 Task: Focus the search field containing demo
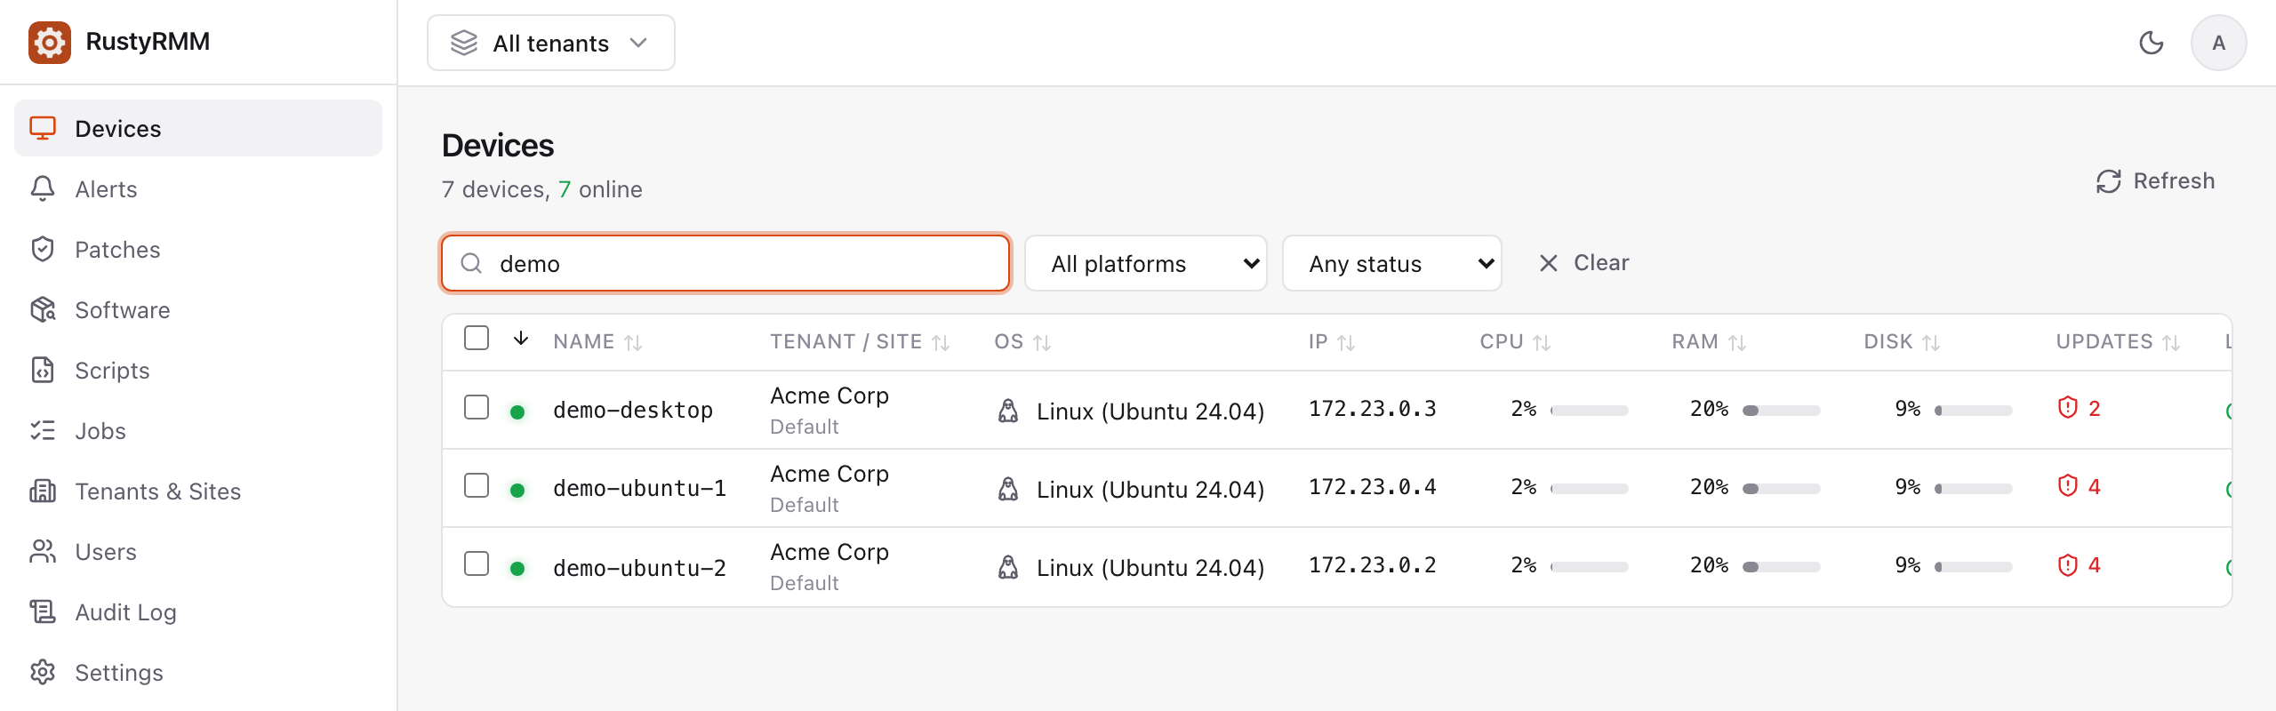coord(725,263)
